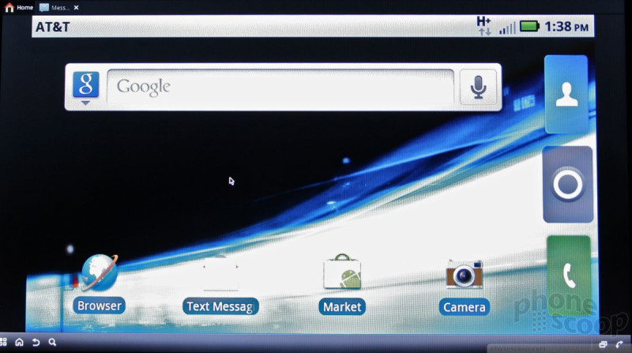Open the Phone dialer green button
632x353 pixels.
pos(569,276)
